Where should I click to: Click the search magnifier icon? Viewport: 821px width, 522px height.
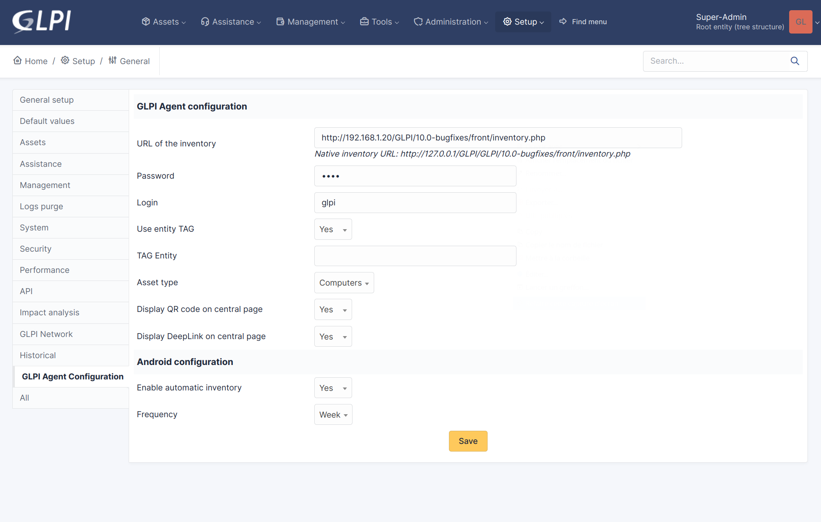click(795, 61)
